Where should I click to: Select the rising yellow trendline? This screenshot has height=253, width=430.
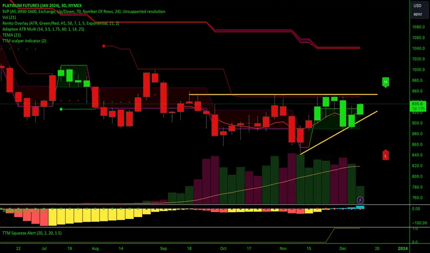coord(339,132)
